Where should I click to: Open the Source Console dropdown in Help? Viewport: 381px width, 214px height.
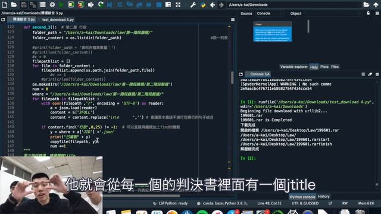pos(270,13)
